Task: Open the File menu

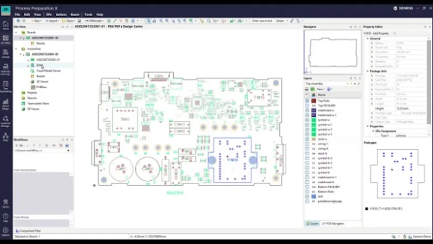Action: click(17, 15)
